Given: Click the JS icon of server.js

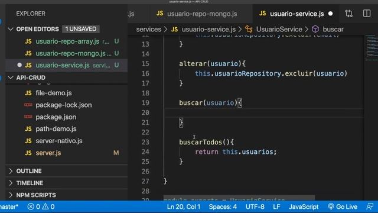Looking at the screenshot, I should pos(28,153).
